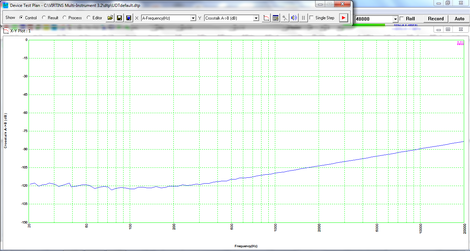Image resolution: width=470 pixels, height=251 pixels.
Task: Open the 48000 sampling rate dropdown
Action: pyautogui.click(x=395, y=19)
